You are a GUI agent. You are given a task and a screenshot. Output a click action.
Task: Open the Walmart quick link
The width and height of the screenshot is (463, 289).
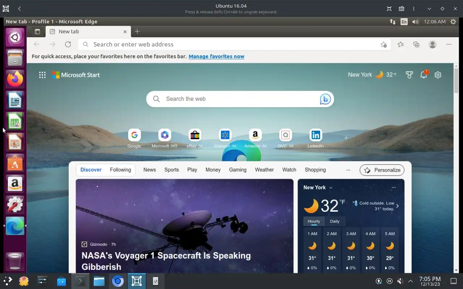(225, 138)
